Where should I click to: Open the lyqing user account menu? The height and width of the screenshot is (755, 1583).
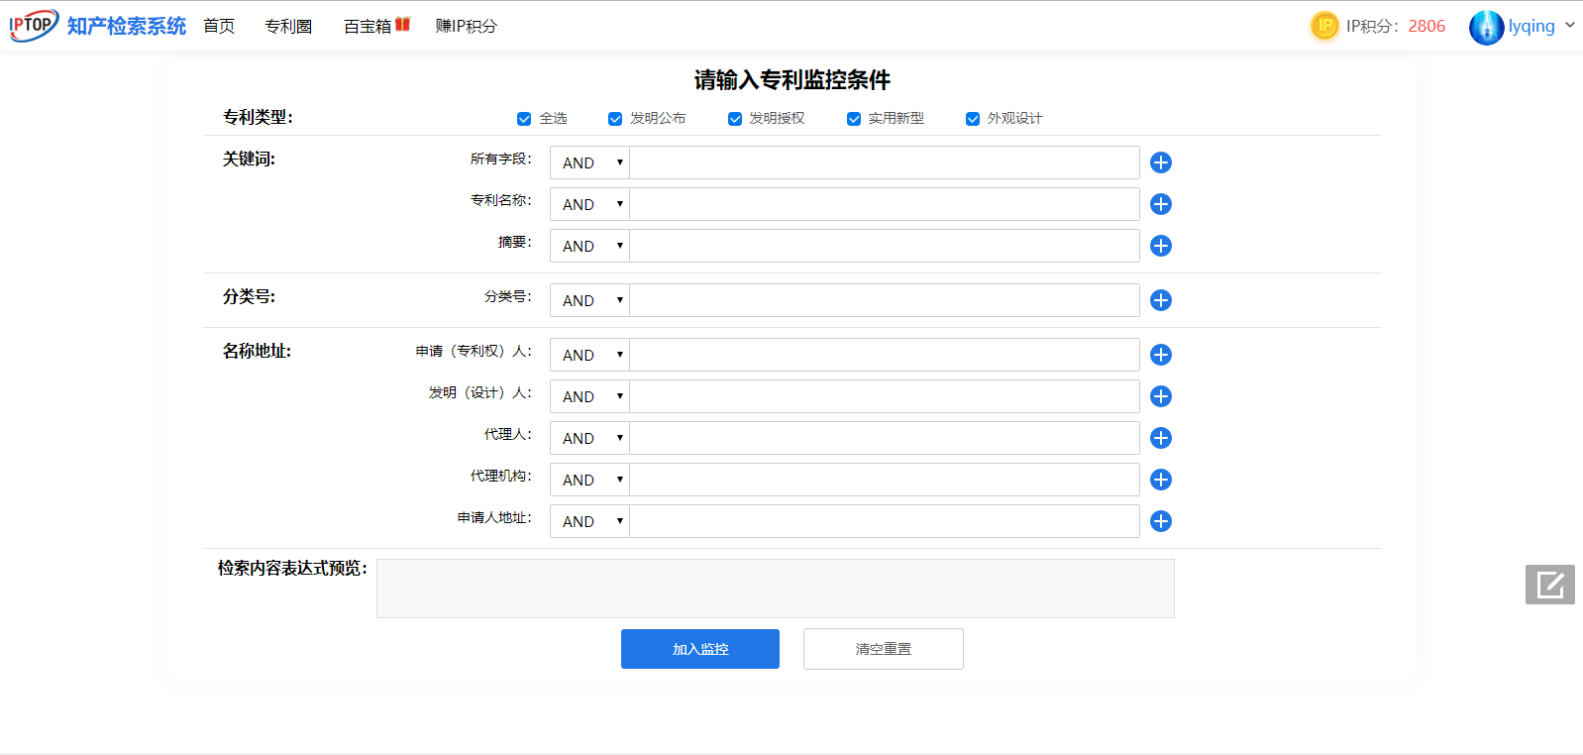coord(1523,27)
